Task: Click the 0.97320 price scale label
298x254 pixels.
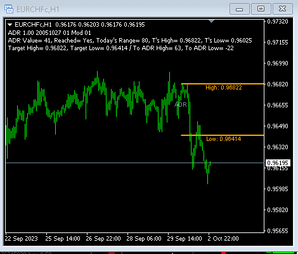Action: [278, 22]
